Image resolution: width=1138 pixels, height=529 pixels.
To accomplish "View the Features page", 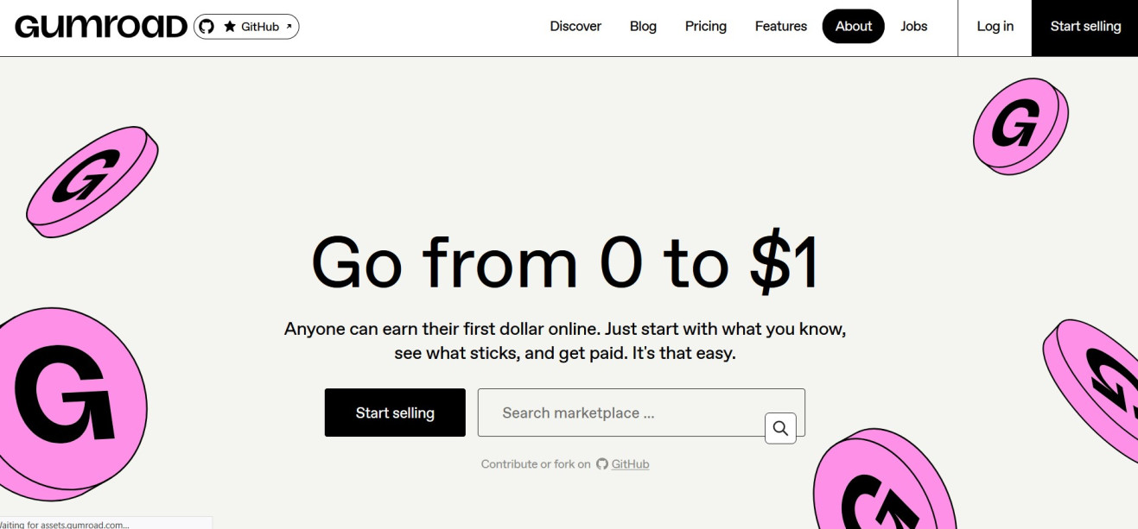I will pyautogui.click(x=781, y=27).
